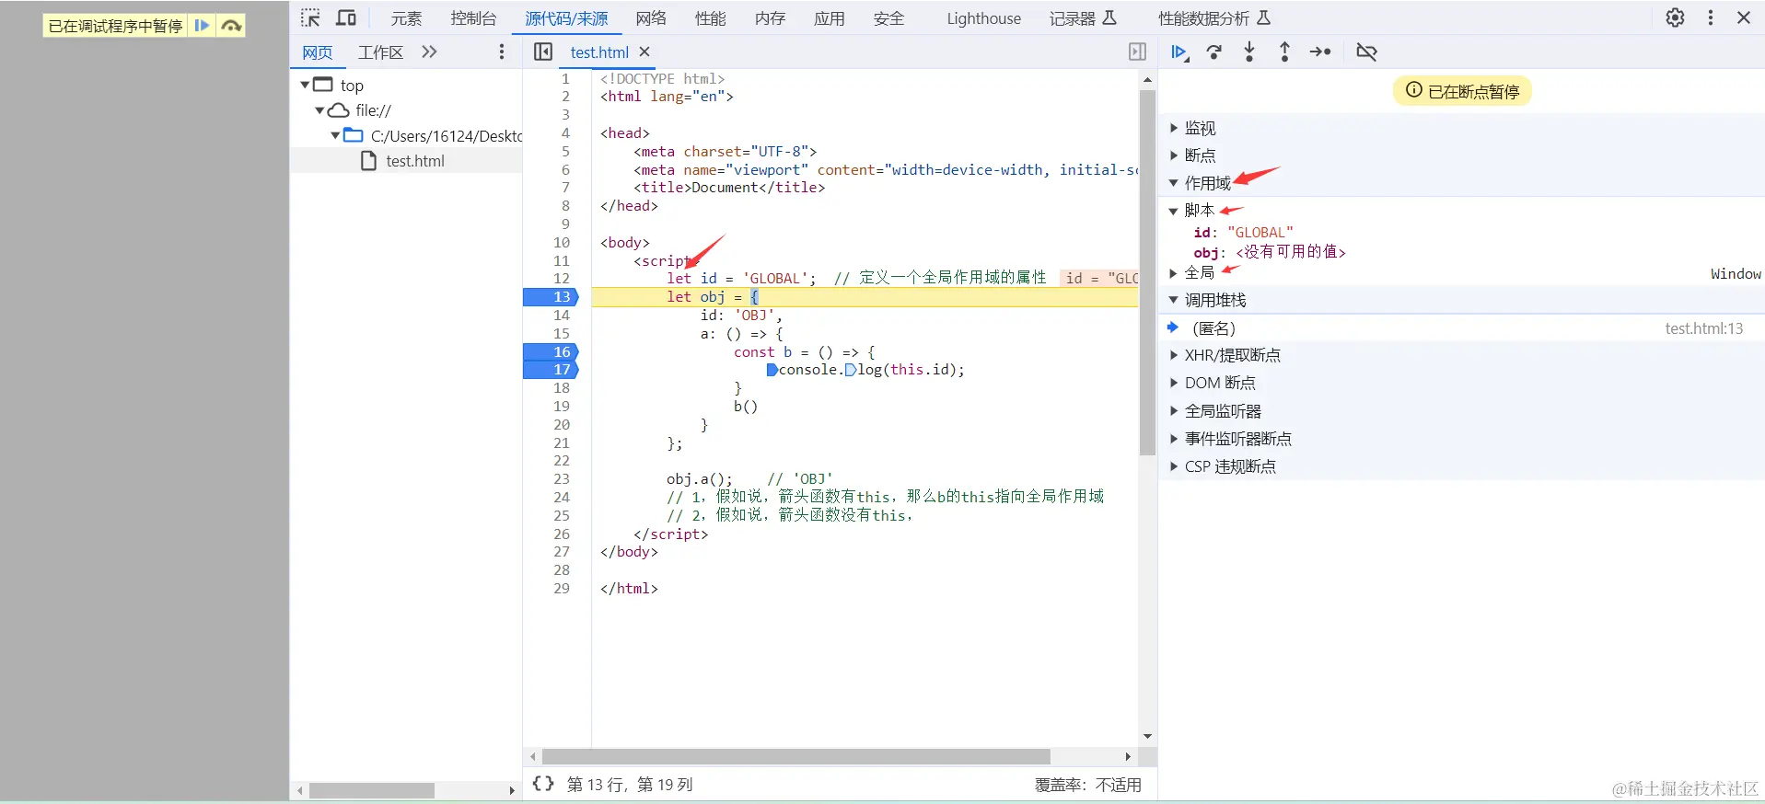1765x804 pixels.
Task: Deactivate all breakpoints
Action: [x=1366, y=52]
